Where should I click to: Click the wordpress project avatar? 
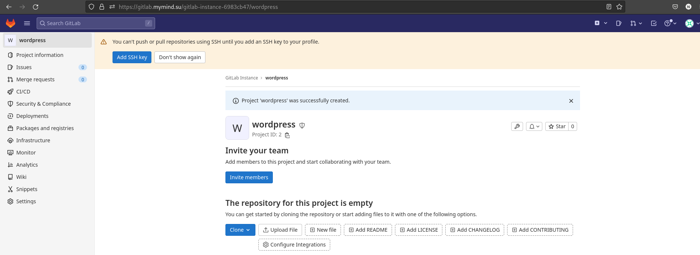(237, 128)
